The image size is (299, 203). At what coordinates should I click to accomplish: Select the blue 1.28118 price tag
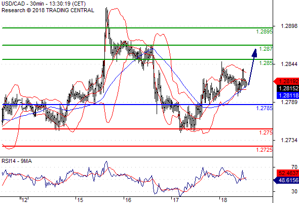point(288,95)
